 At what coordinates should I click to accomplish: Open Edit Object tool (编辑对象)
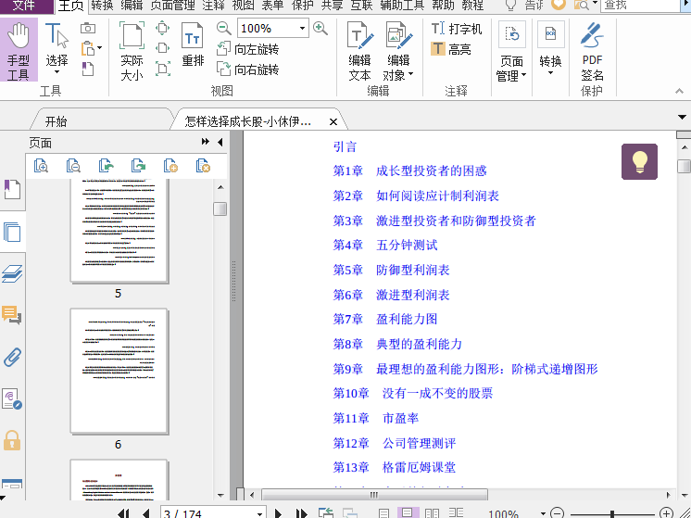(x=398, y=51)
